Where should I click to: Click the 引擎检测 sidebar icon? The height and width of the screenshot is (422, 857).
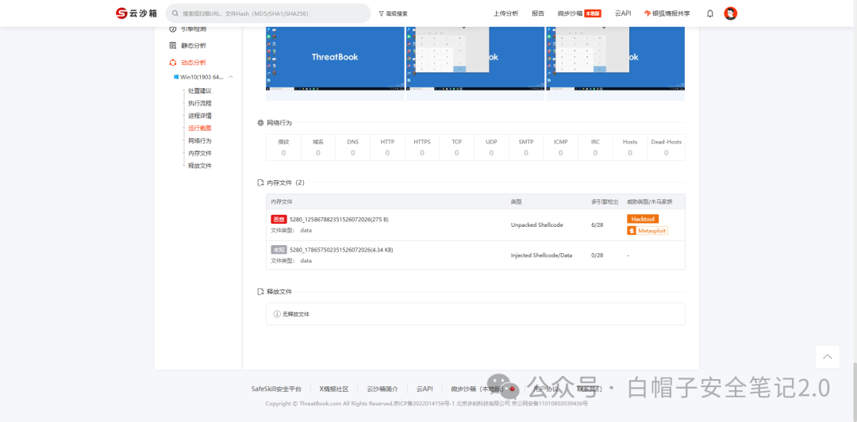(x=173, y=29)
